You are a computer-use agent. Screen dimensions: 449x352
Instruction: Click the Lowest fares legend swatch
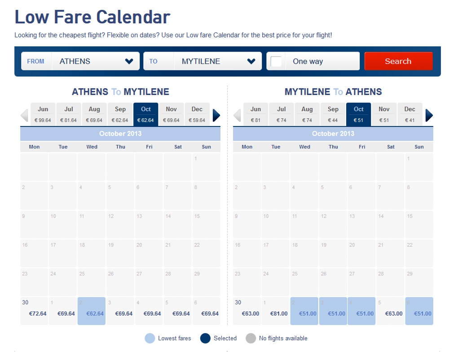(150, 338)
